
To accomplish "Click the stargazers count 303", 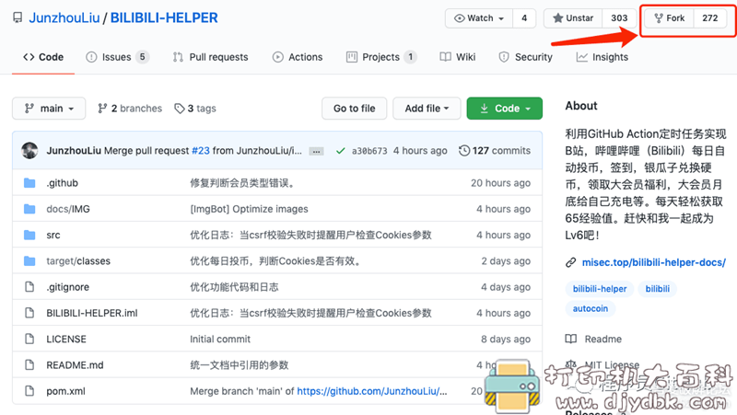I will click(619, 18).
